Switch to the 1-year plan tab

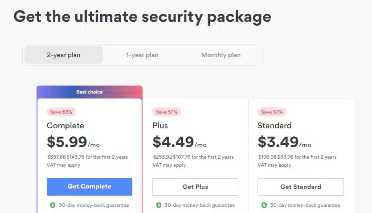pos(142,55)
